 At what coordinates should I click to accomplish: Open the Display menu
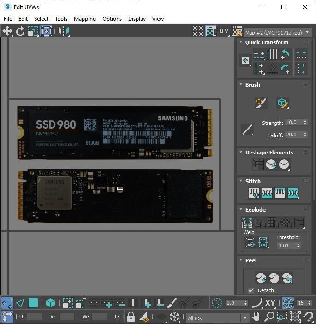coord(137,19)
